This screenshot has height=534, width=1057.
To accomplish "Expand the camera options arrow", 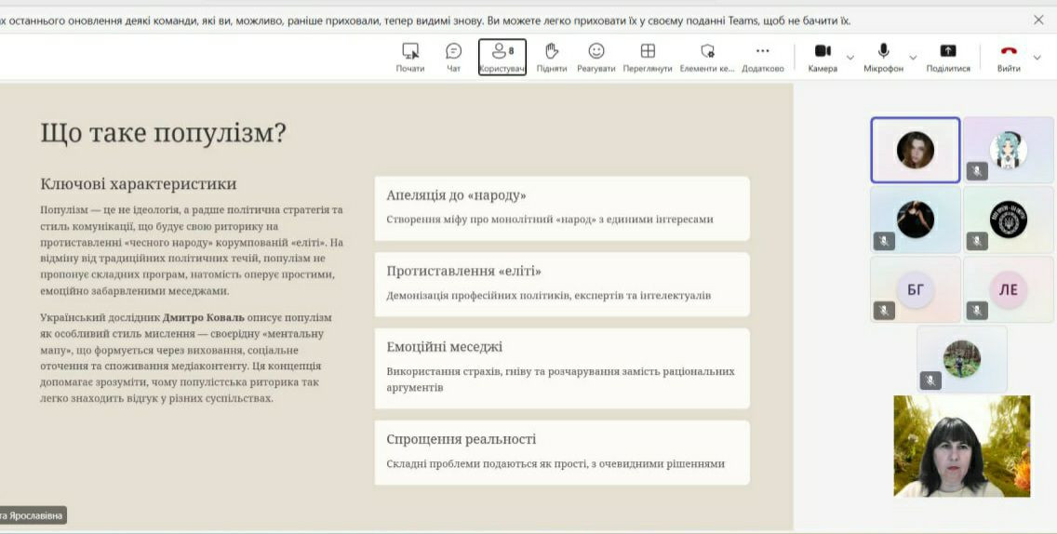I will coord(850,58).
